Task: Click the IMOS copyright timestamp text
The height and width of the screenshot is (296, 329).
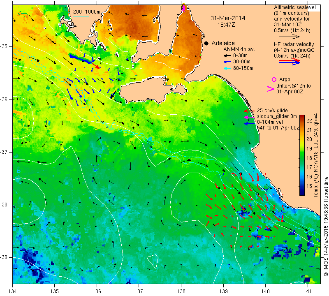Action: click(x=326, y=226)
